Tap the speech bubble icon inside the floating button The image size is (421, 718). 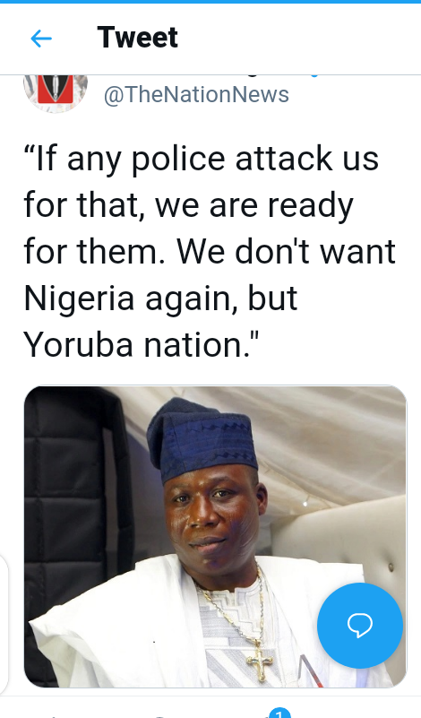coord(360,626)
